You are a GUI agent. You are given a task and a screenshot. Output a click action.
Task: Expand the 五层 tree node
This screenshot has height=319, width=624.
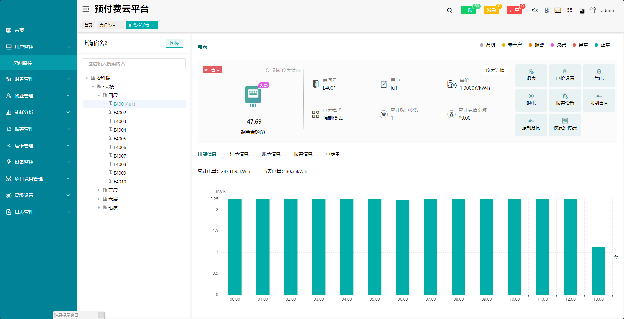pos(99,190)
